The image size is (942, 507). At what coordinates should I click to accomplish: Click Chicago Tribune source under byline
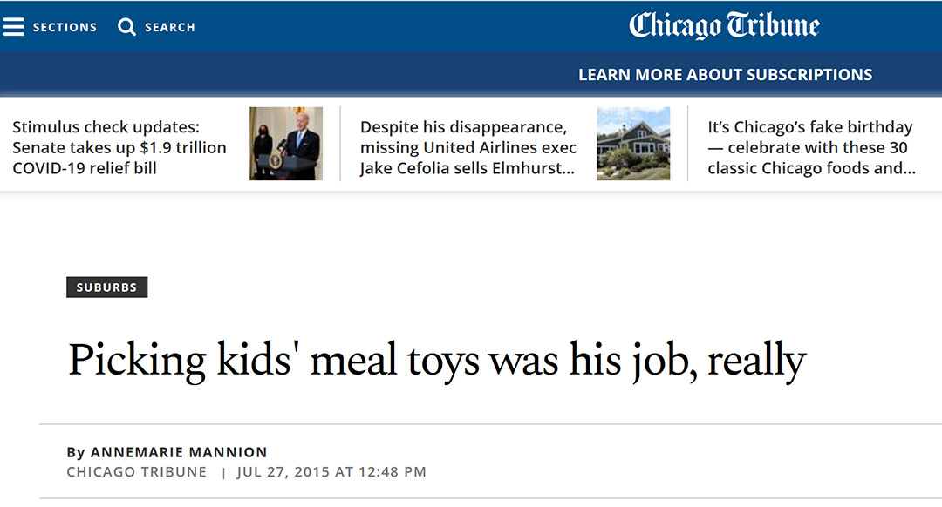(137, 472)
